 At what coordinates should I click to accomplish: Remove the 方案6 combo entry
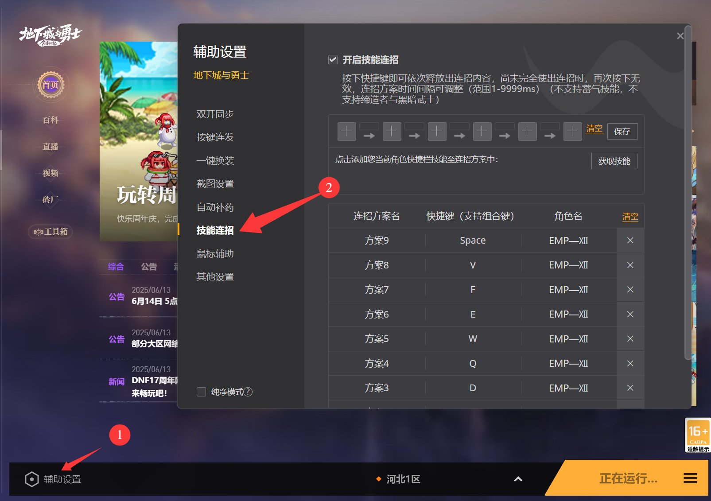pyautogui.click(x=630, y=314)
